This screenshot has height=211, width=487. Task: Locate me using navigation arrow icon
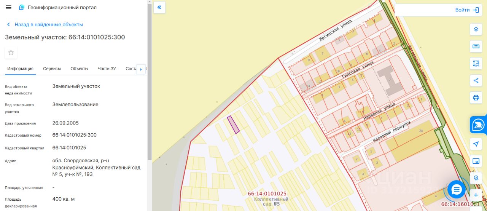[x=476, y=144]
